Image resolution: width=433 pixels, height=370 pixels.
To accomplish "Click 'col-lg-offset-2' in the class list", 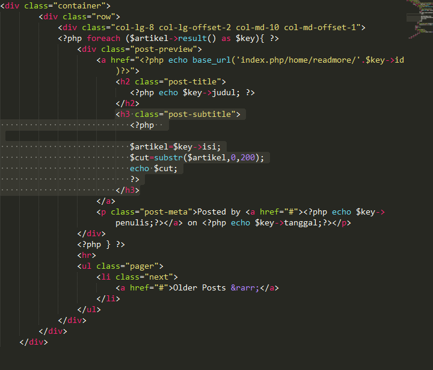I will [x=195, y=27].
